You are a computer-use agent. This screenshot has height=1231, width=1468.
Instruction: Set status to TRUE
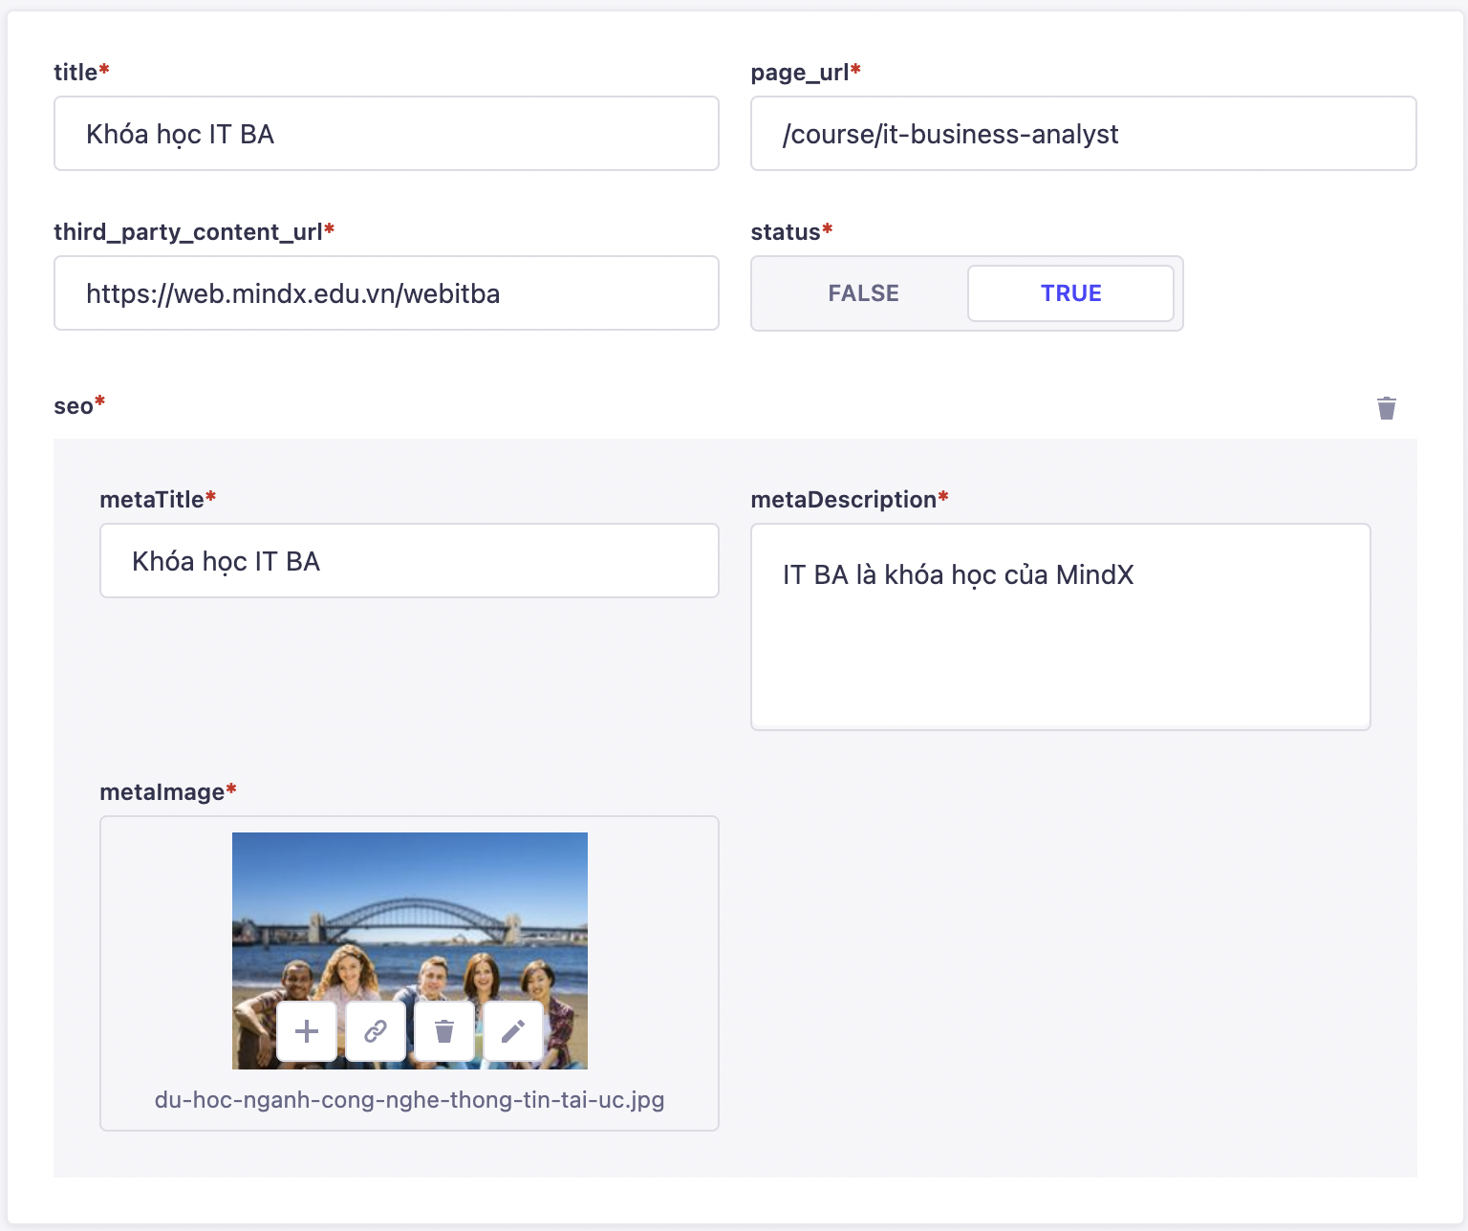click(x=1070, y=293)
